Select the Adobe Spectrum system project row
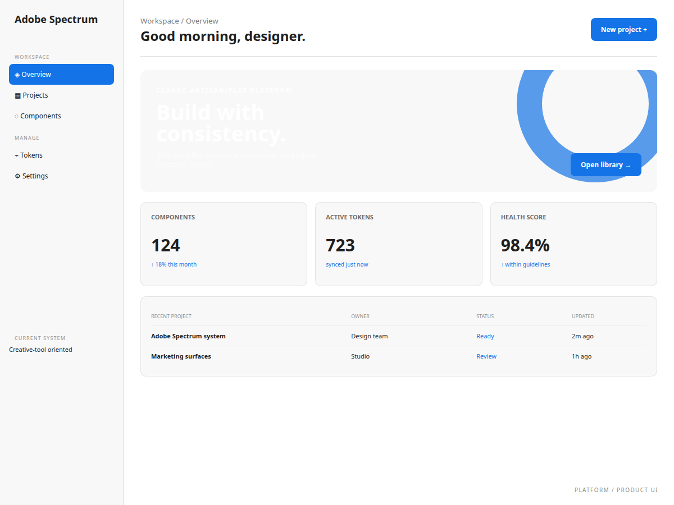 (x=399, y=336)
